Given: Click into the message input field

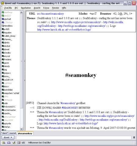Looking at the screenshot, I should tap(74, 137).
